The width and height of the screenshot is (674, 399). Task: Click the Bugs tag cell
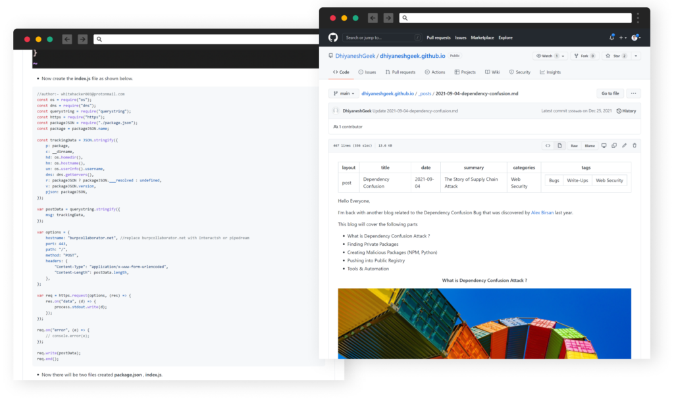[x=554, y=180]
